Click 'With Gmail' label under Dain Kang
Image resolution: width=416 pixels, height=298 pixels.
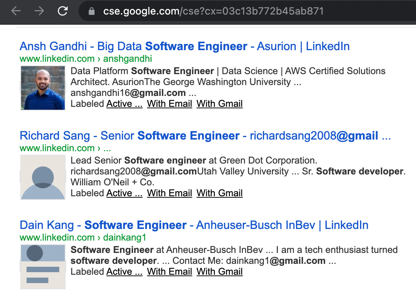point(219,271)
